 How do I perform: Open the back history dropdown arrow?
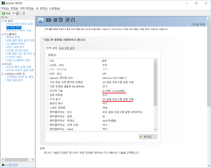(x=13, y=13)
